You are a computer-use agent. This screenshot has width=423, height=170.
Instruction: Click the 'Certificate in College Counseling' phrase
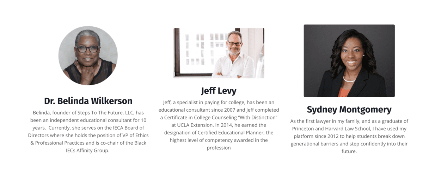pyautogui.click(x=200, y=117)
